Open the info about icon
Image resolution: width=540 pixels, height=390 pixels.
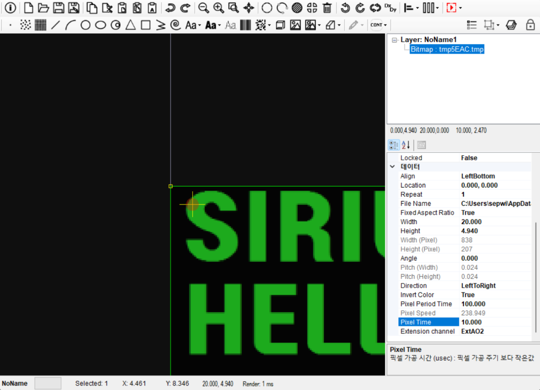point(10,8)
